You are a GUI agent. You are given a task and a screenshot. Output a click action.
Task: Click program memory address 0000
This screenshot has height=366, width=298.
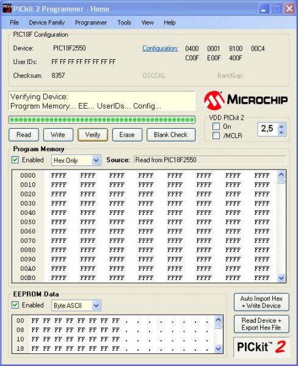click(28, 175)
